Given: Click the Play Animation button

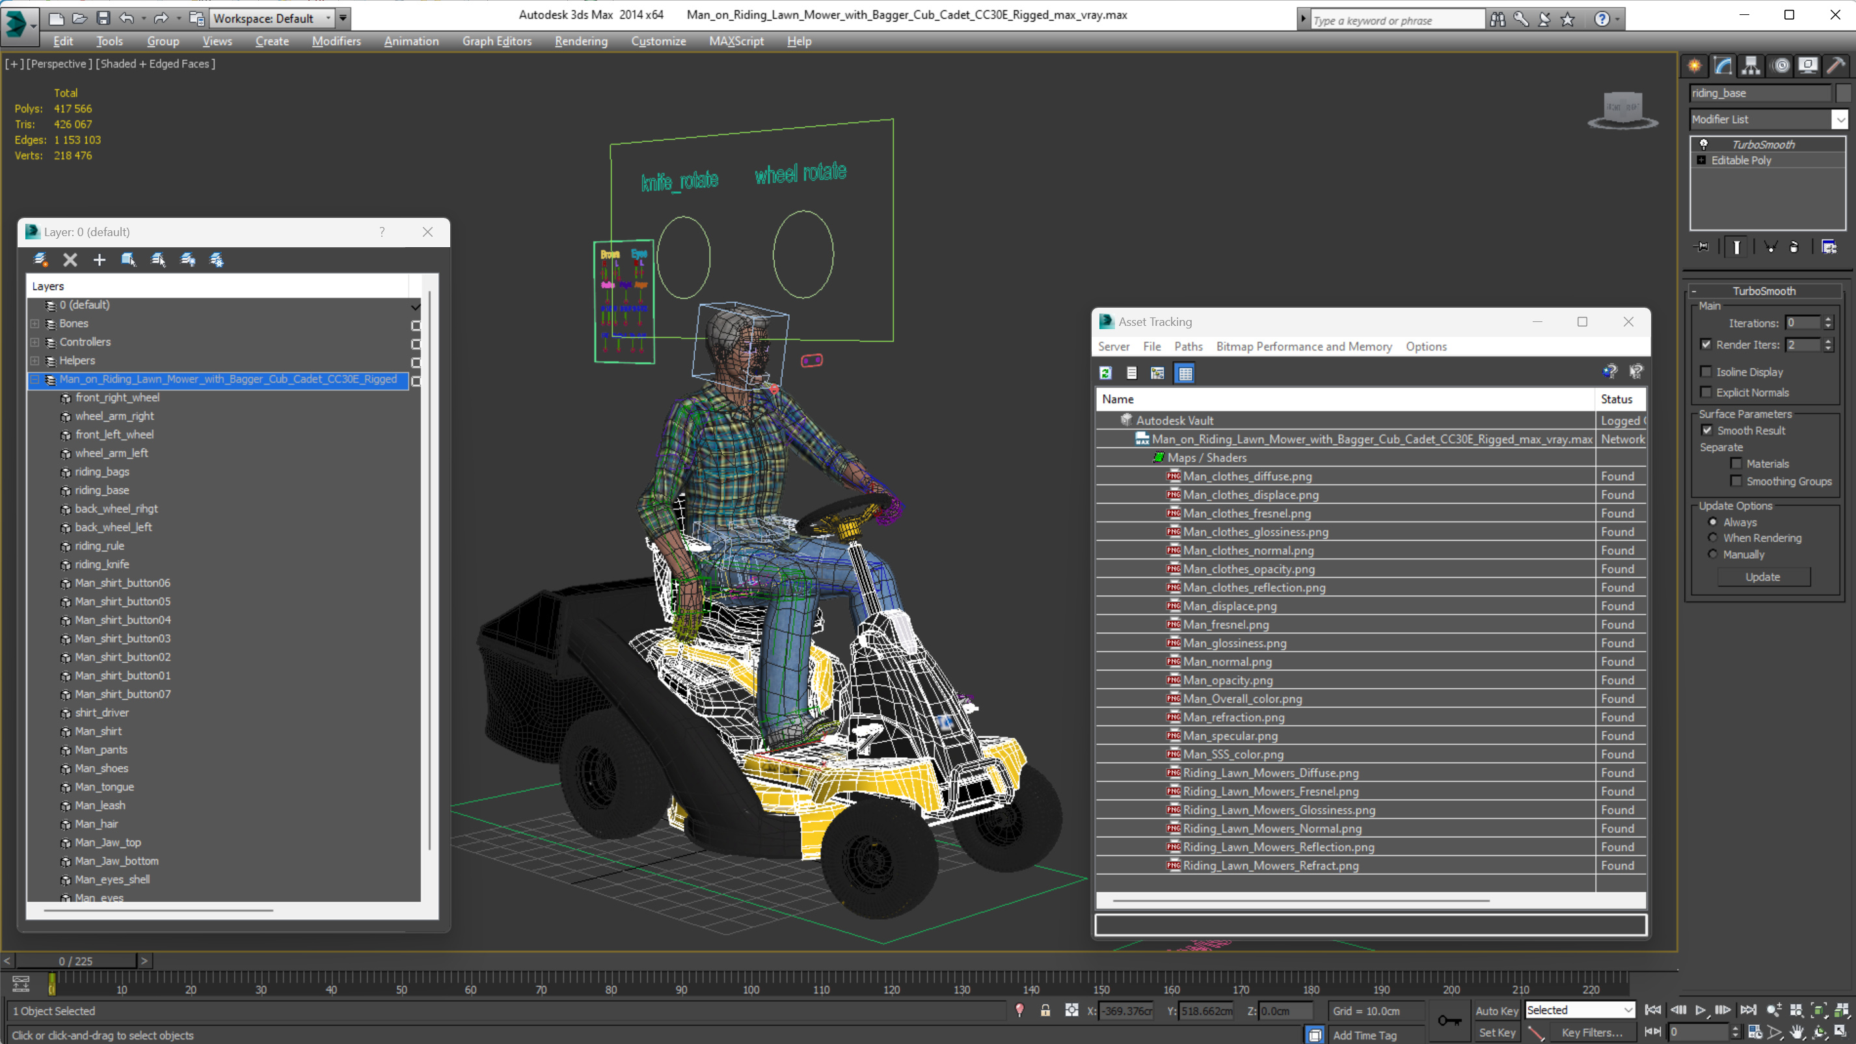Looking at the screenshot, I should (1701, 1010).
